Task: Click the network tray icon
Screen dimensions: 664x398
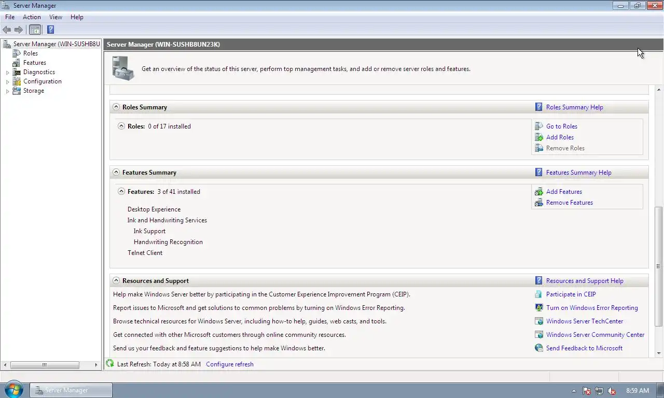Action: [599, 391]
